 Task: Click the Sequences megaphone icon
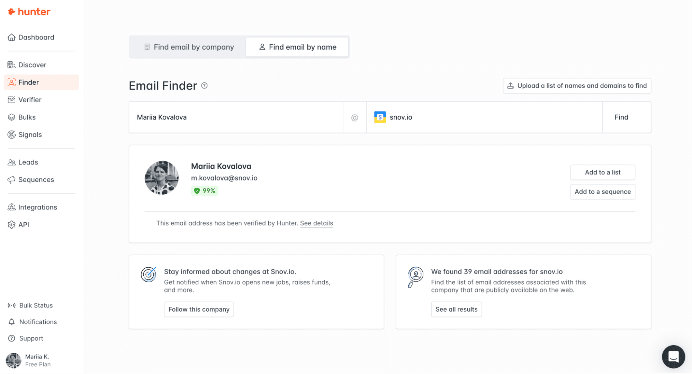11,180
